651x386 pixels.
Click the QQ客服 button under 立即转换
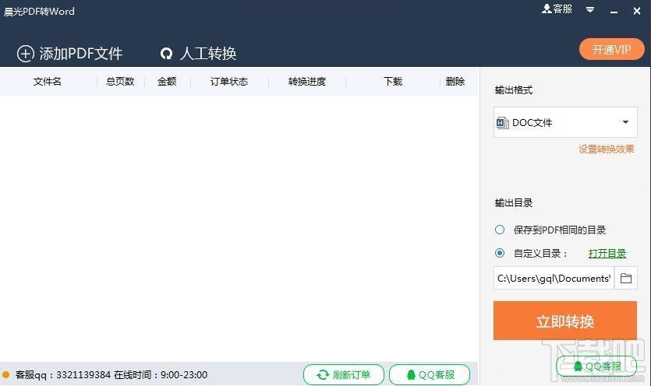[x=596, y=366]
